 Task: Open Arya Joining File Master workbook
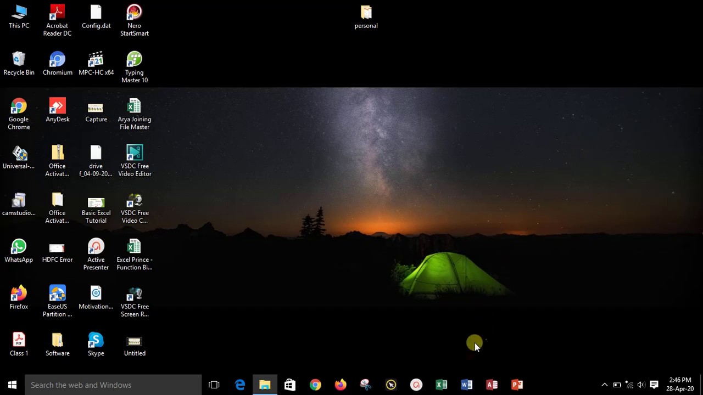tap(135, 115)
